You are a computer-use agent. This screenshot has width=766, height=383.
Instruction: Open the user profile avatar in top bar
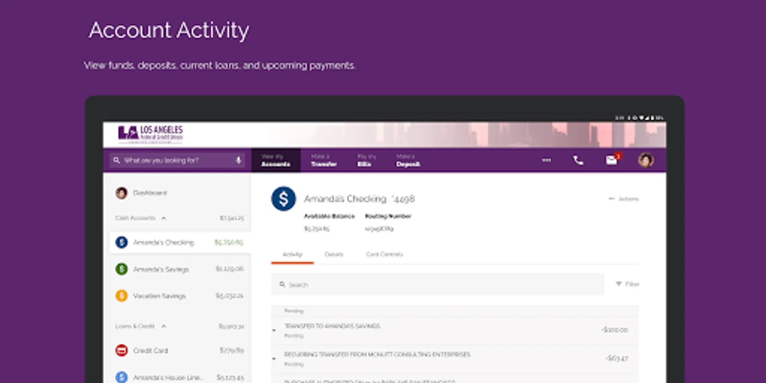[646, 160]
